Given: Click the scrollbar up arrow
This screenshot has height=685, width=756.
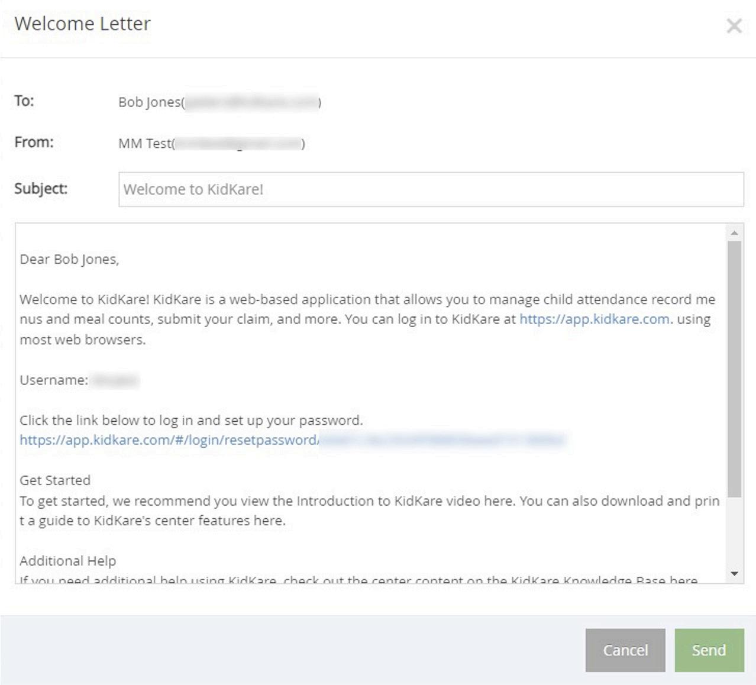Looking at the screenshot, I should coord(734,233).
